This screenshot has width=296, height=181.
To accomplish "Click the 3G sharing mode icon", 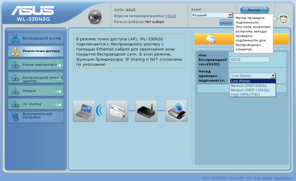I will point(15,104).
